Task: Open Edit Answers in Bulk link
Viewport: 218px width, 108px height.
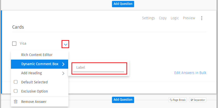Action: (190, 73)
